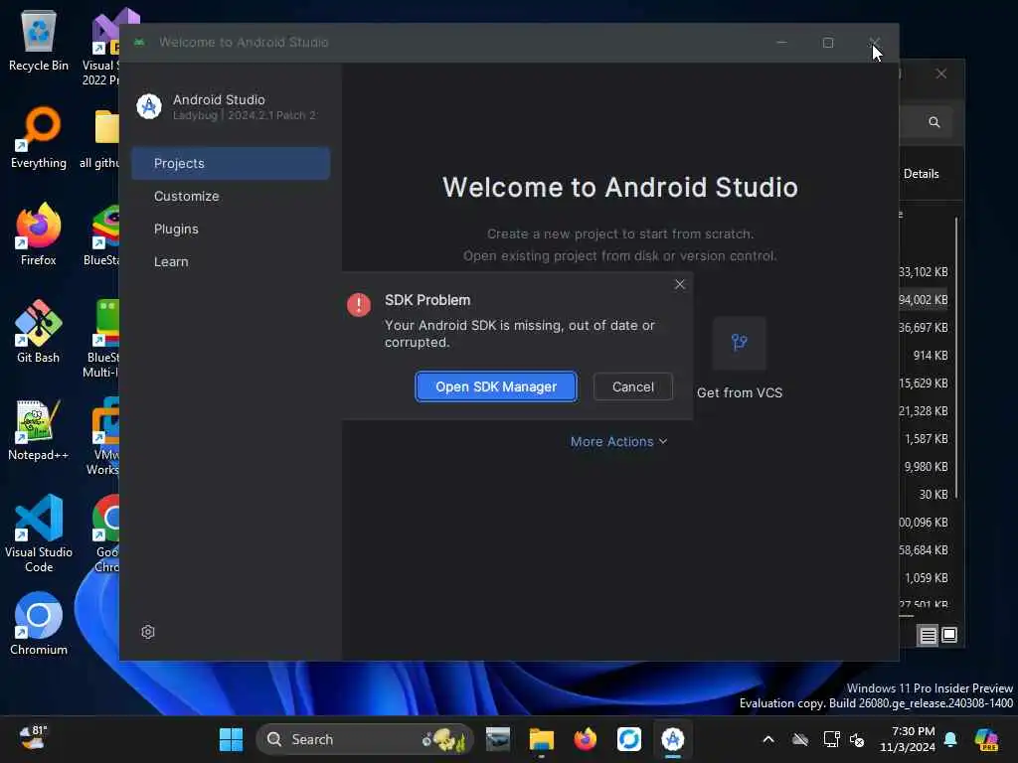Switch File Explorer to large icons view
Screen dimensions: 1018x763
pyautogui.click(x=949, y=635)
